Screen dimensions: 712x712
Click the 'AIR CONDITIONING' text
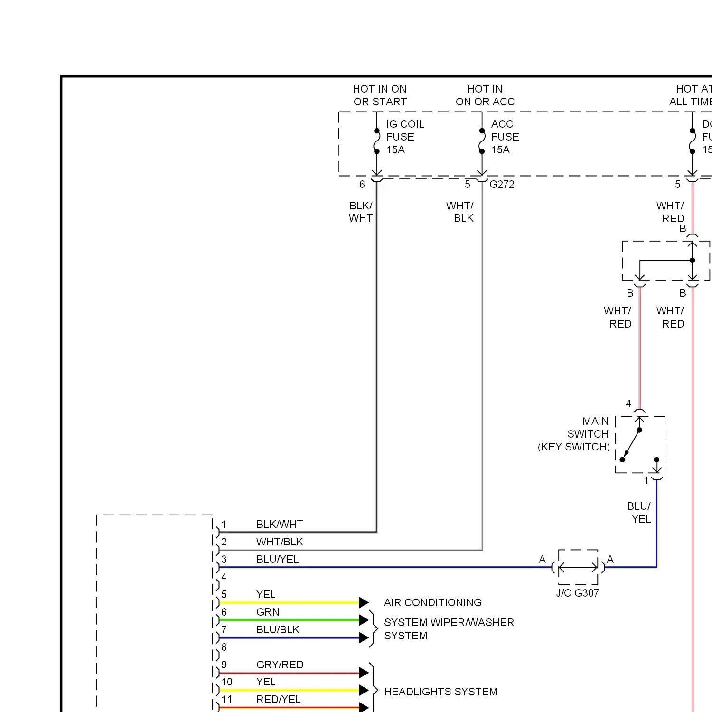pos(433,602)
